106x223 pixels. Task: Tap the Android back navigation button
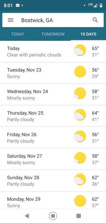(x=27, y=216)
